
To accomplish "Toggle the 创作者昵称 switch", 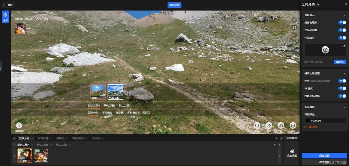I will pos(342,23).
